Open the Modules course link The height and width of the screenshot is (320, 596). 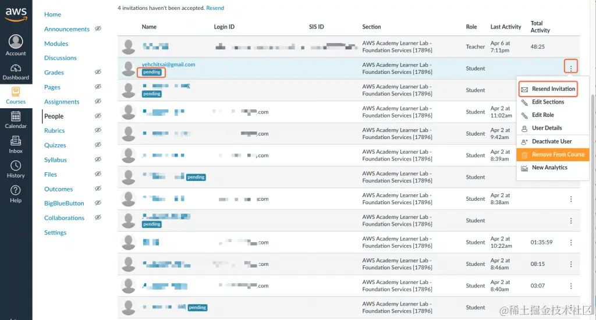pyautogui.click(x=56, y=44)
